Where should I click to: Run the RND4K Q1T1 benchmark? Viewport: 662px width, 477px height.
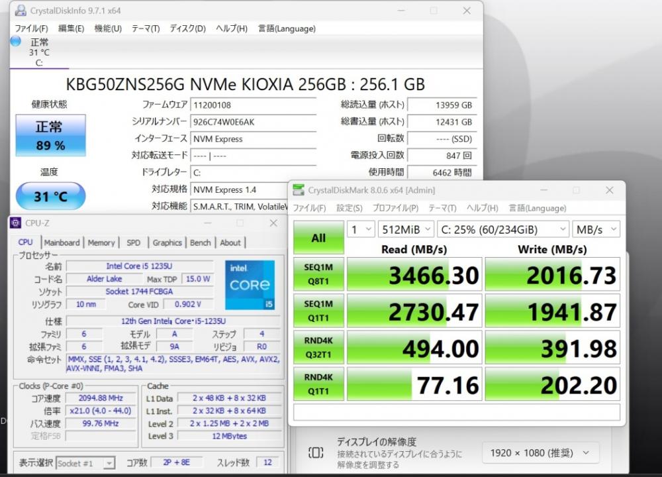(x=319, y=384)
